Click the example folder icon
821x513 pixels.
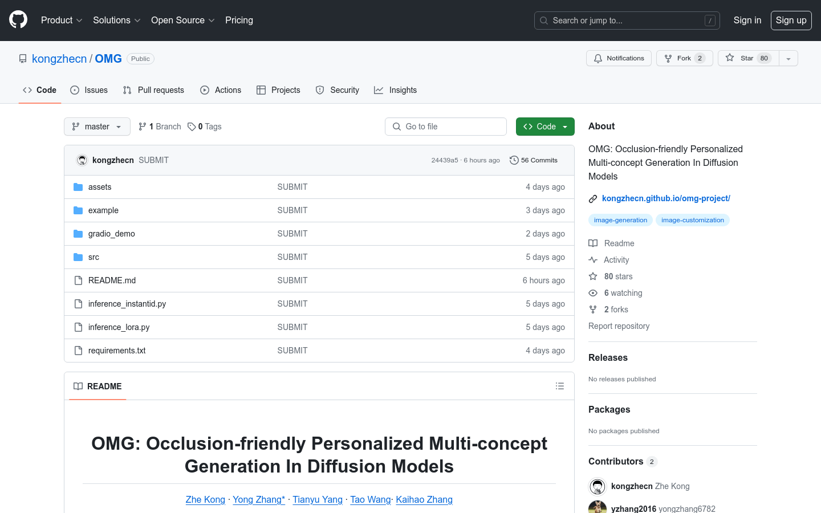click(x=78, y=210)
